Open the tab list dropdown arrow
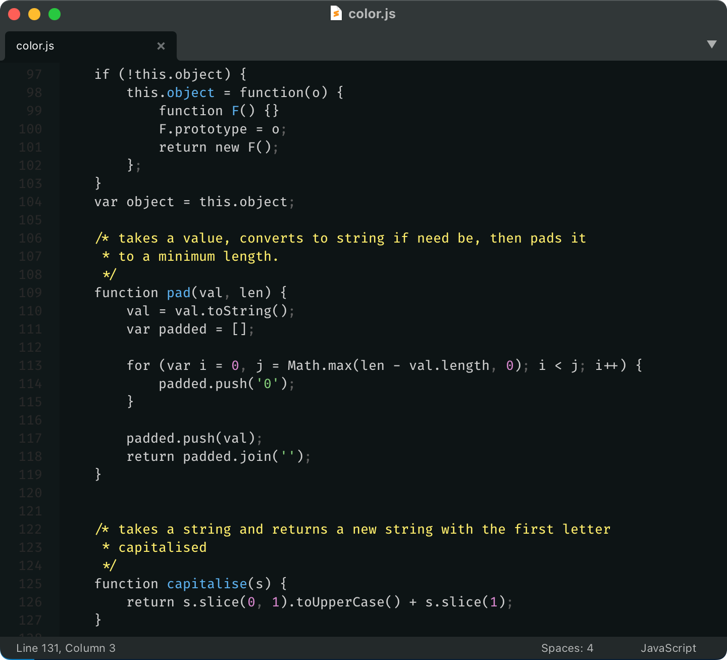The height and width of the screenshot is (660, 727). (x=711, y=44)
